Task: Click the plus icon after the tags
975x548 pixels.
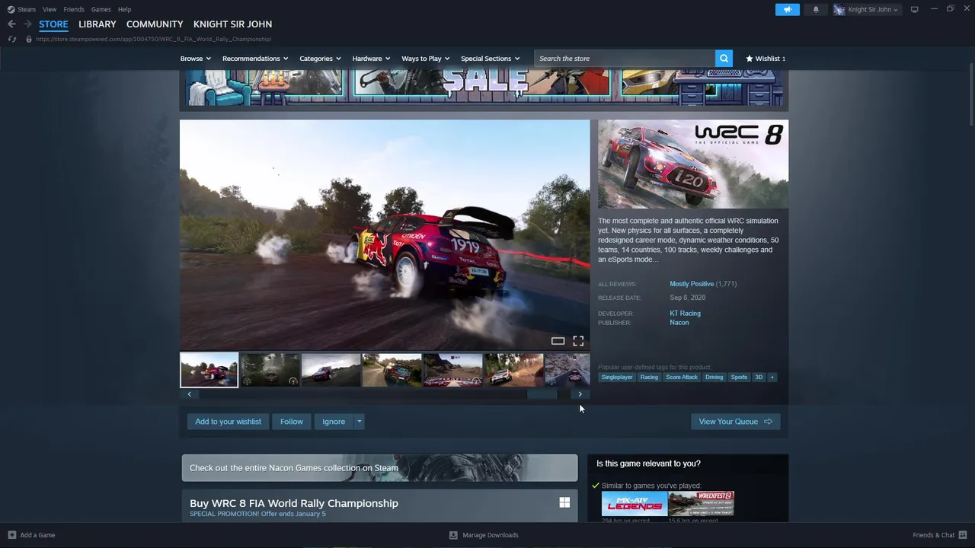Action: 772,377
